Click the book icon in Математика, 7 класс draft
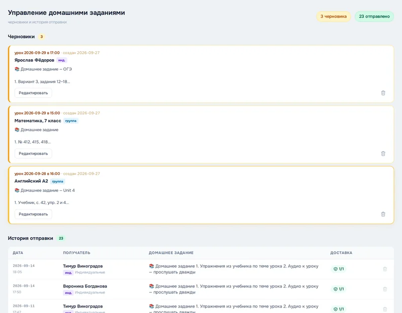The width and height of the screenshot is (402, 313). point(17,130)
